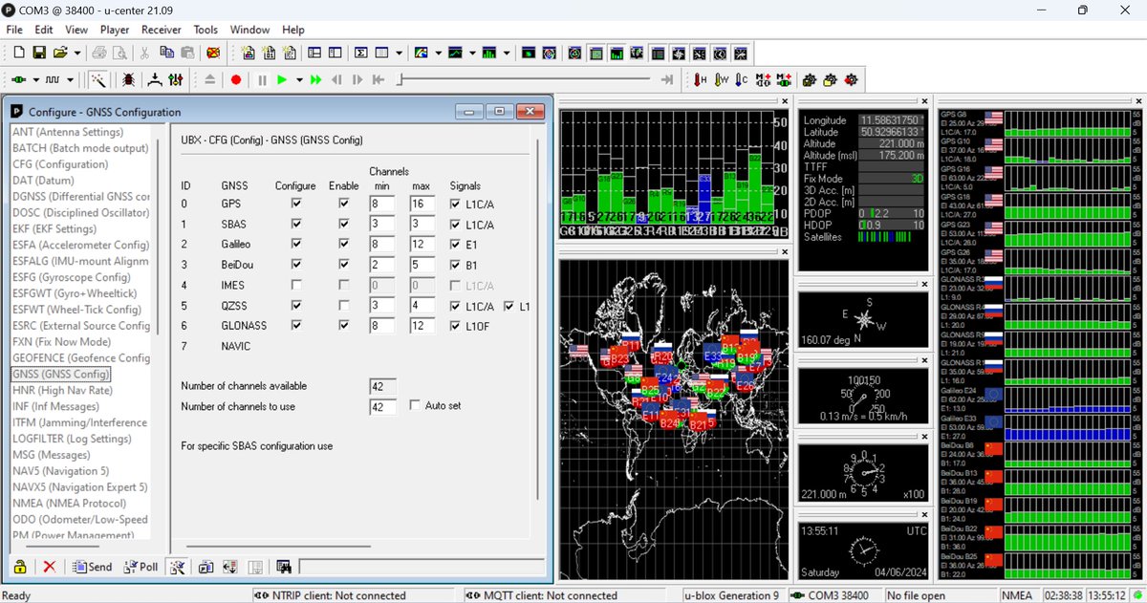Screen dimensions: 1147x603
Task: Select NMEA (NMEA Protocol) in list
Action: pyautogui.click(x=69, y=504)
